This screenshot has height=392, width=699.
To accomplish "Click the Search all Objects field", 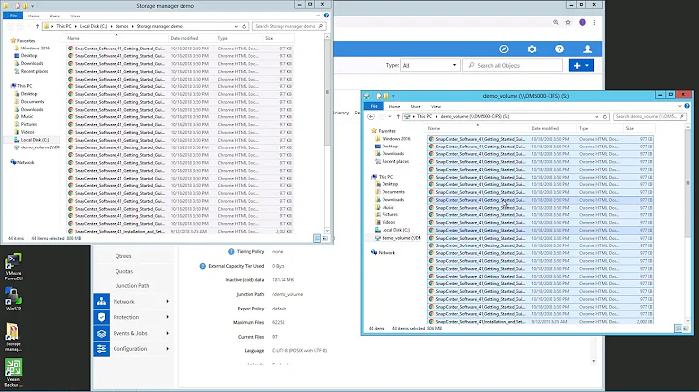I will pos(514,65).
